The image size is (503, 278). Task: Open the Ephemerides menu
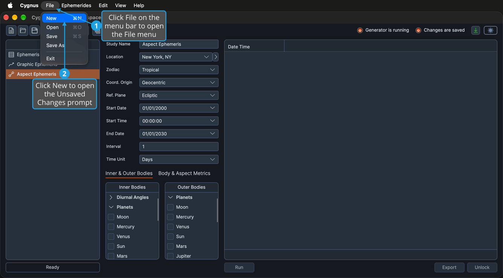point(76,5)
